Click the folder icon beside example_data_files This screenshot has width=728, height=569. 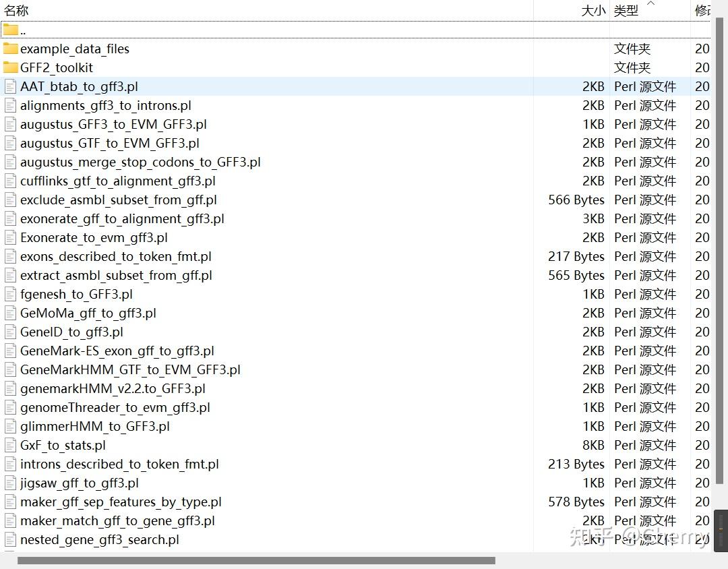click(x=11, y=49)
